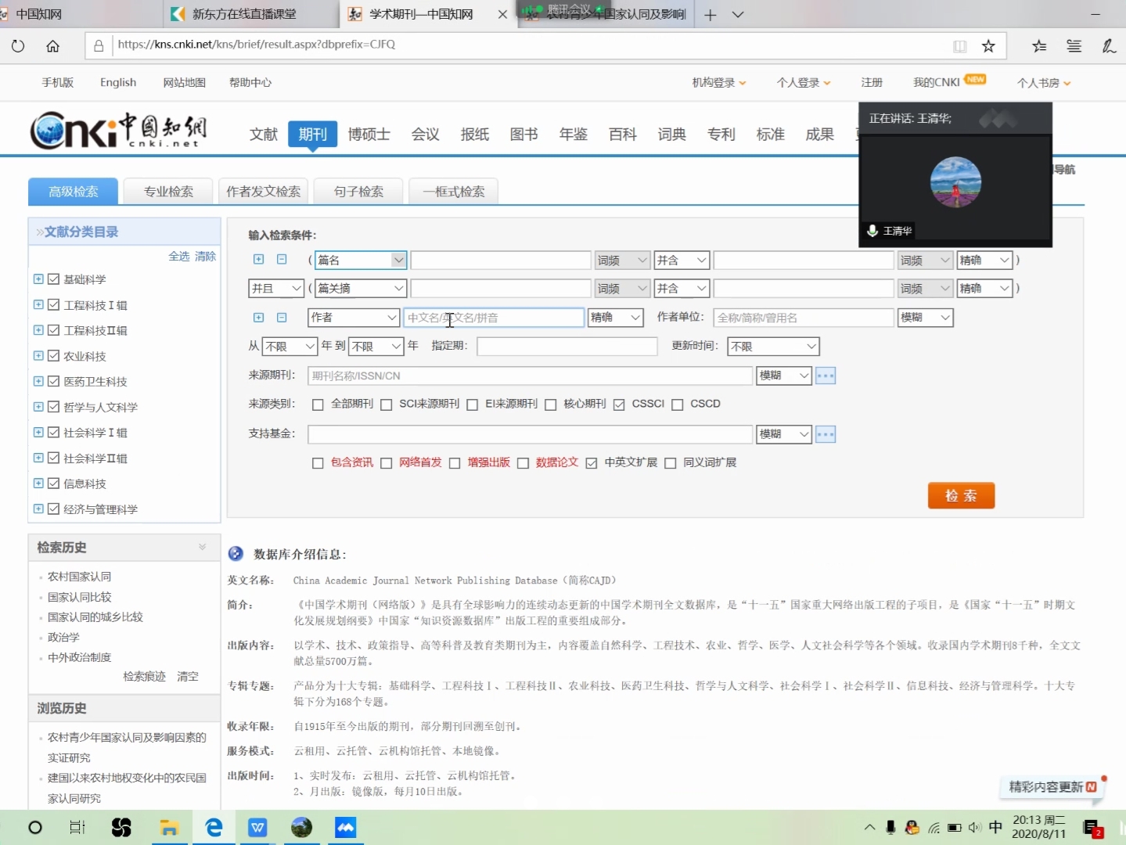The image size is (1126, 845).
Task: Switch to the 句子检索 tab
Action: point(358,192)
